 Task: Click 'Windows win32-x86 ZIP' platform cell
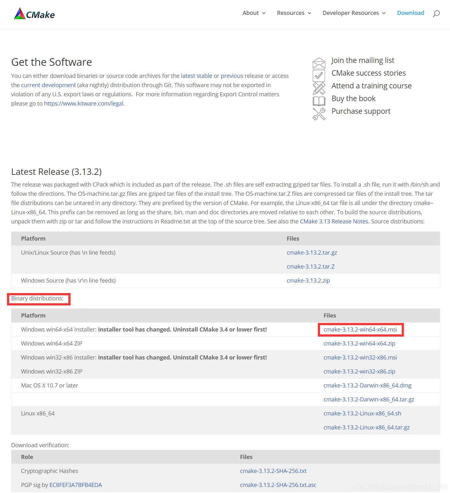coord(51,372)
